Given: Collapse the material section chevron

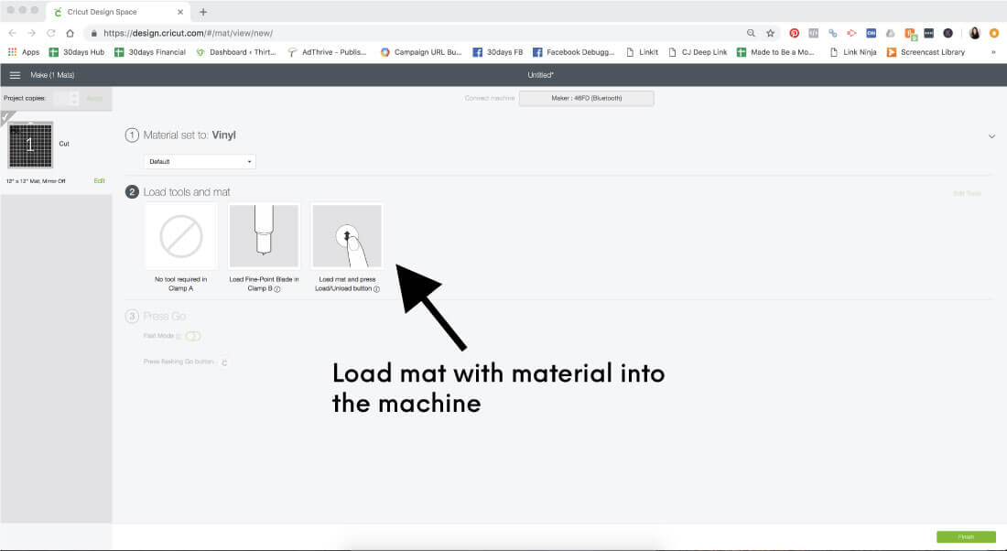Looking at the screenshot, I should coord(991,136).
